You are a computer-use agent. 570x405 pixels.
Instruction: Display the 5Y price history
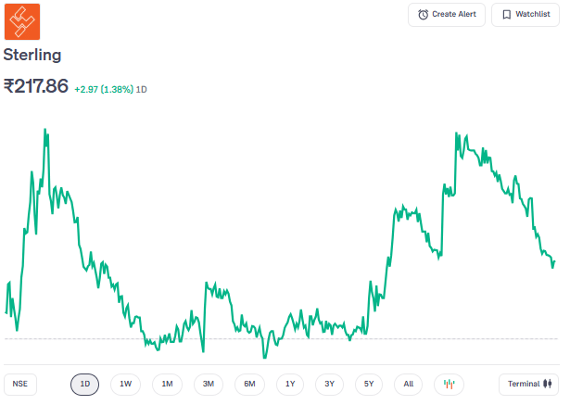coord(369,384)
